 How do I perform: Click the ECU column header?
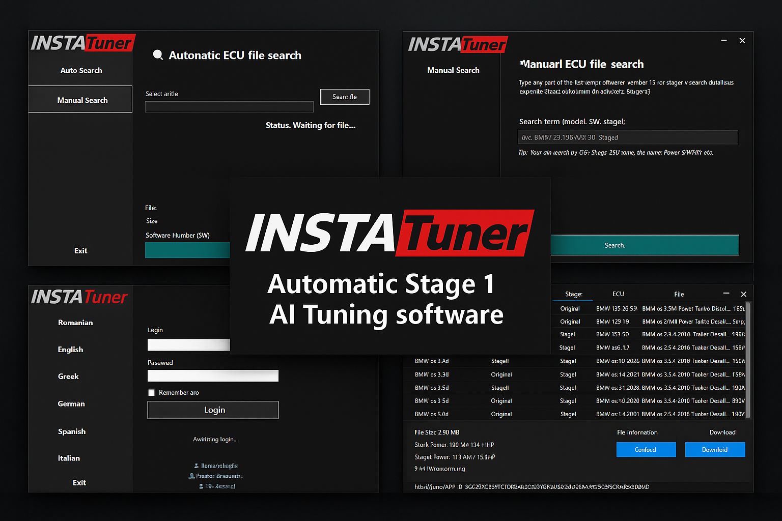click(618, 294)
